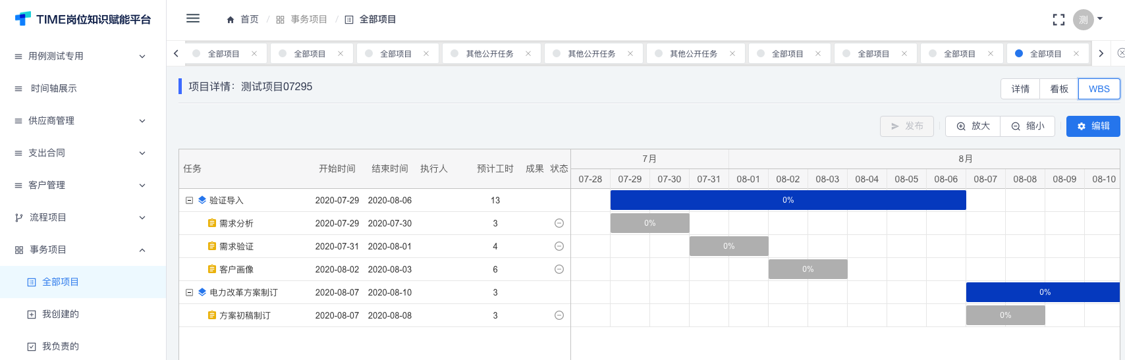Select the 需求验证 gray progress bar
Viewport: 1125px width, 360px height.
point(729,246)
